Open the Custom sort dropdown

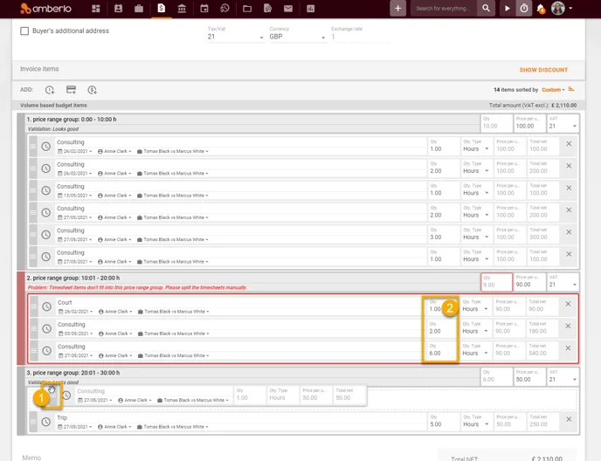[x=553, y=90]
